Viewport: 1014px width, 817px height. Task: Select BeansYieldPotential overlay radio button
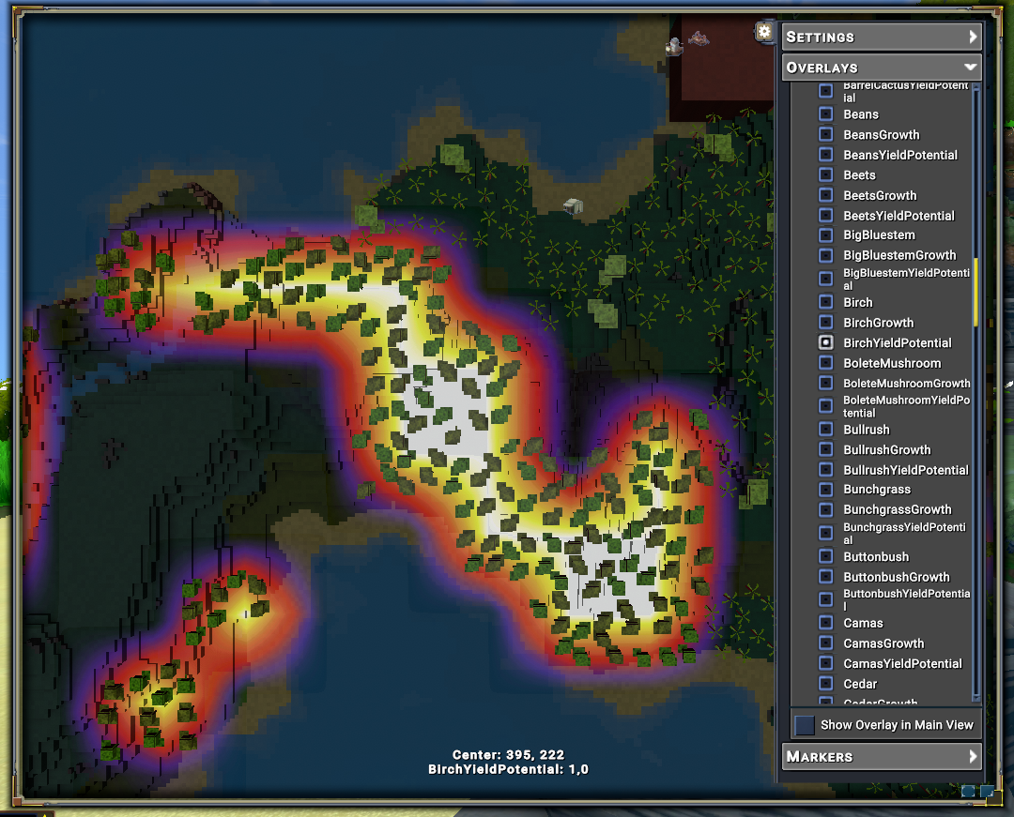pyautogui.click(x=826, y=155)
